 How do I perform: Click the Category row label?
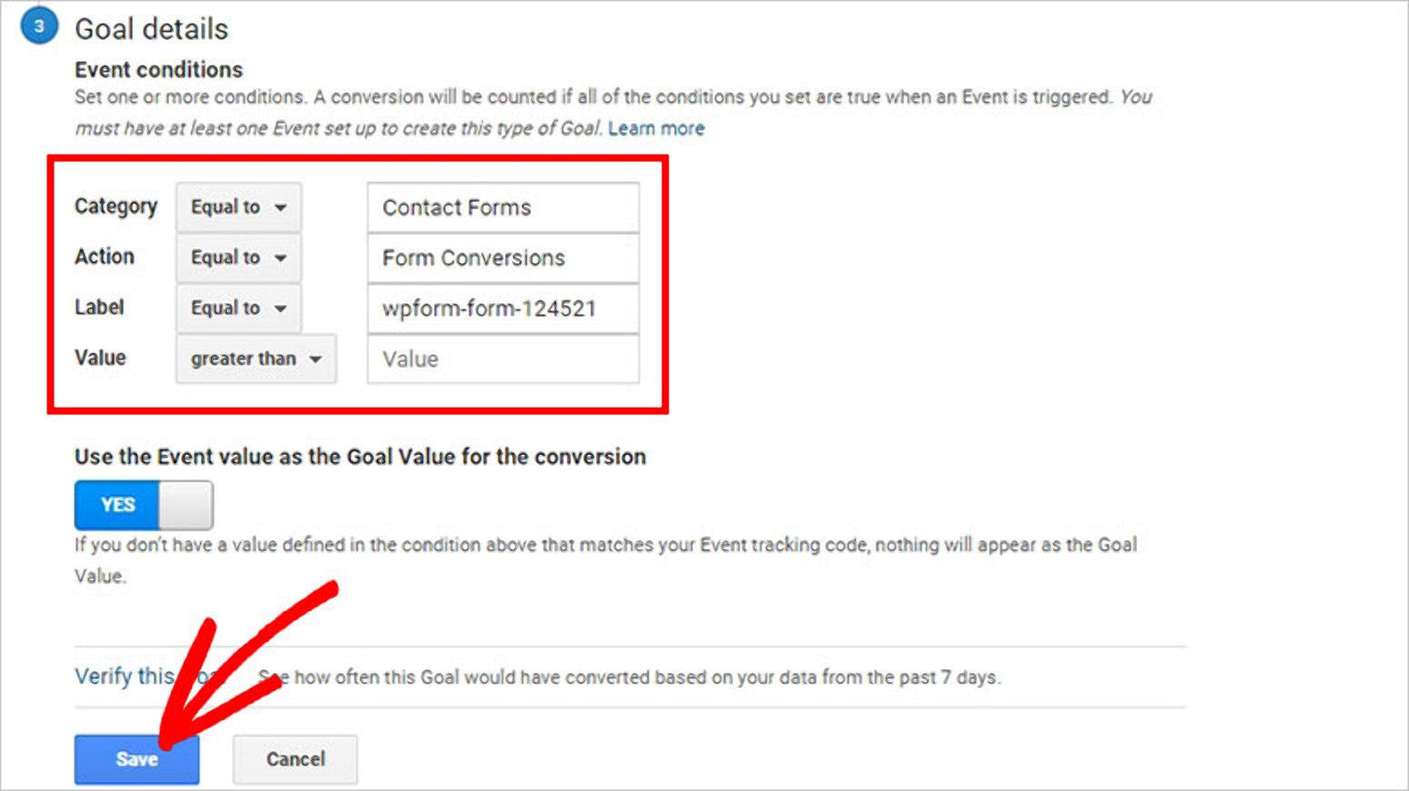pyautogui.click(x=116, y=207)
